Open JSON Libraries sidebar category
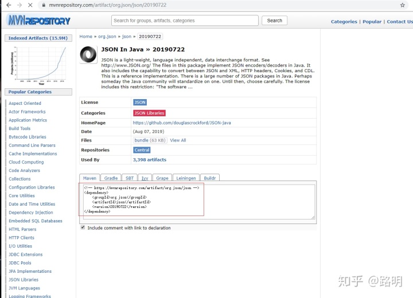Viewport: 413px width, 298px height. (x=24, y=280)
